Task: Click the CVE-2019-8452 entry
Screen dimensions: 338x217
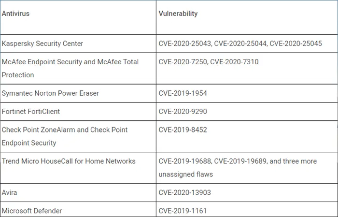Action: pyautogui.click(x=183, y=130)
